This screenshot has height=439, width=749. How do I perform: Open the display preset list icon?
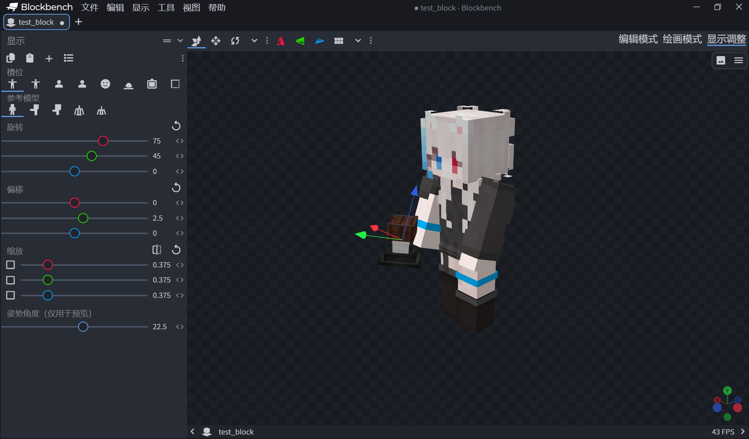(x=68, y=58)
